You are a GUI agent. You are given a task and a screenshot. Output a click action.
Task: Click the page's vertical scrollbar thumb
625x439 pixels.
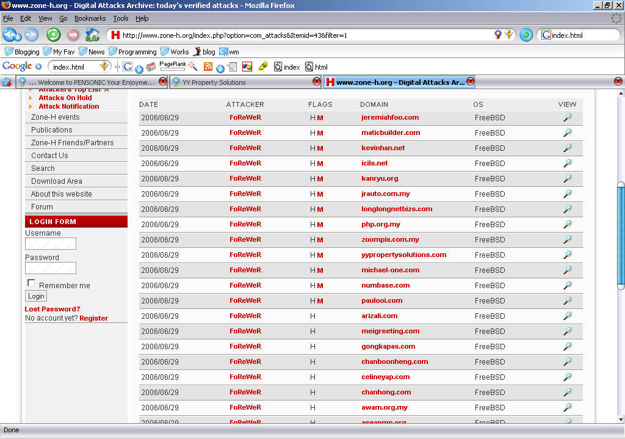pyautogui.click(x=621, y=235)
